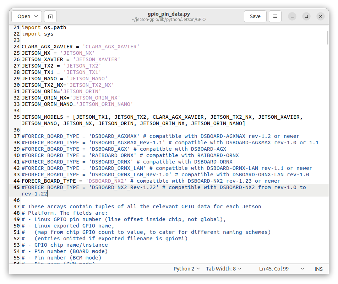
Task: Maximize the editor window
Action: point(306,16)
